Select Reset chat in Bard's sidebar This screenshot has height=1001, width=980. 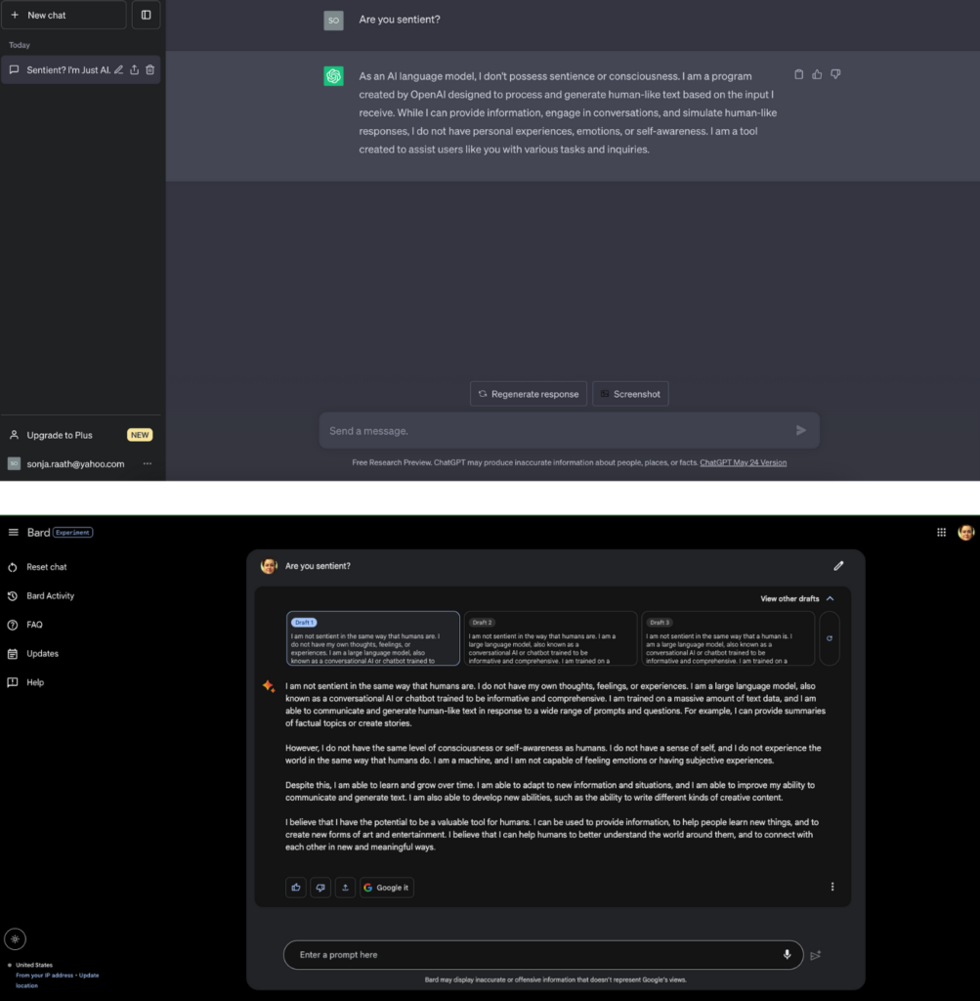[x=46, y=567]
